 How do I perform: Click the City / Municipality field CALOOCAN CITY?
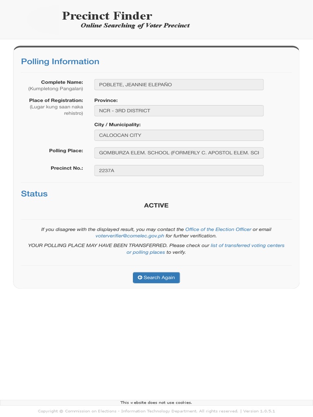click(179, 135)
